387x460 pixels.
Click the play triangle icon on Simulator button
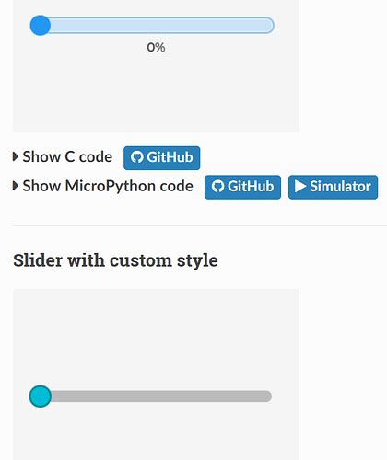pyautogui.click(x=300, y=186)
